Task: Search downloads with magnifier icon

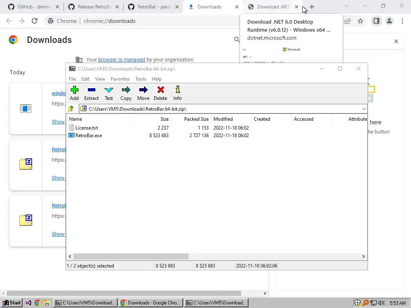Action: (x=237, y=40)
